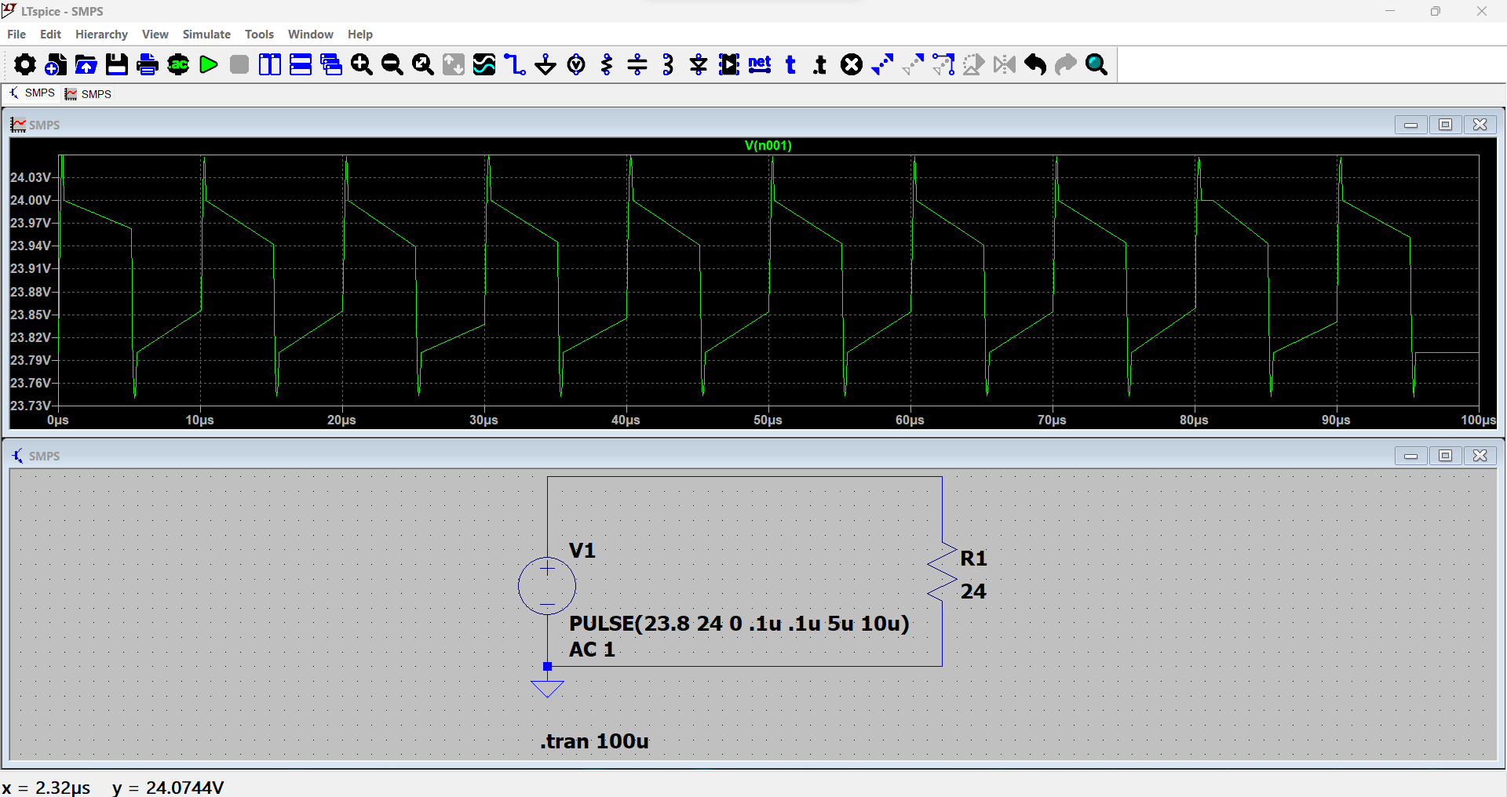Open the Tools menu
The height and width of the screenshot is (797, 1507).
259,35
